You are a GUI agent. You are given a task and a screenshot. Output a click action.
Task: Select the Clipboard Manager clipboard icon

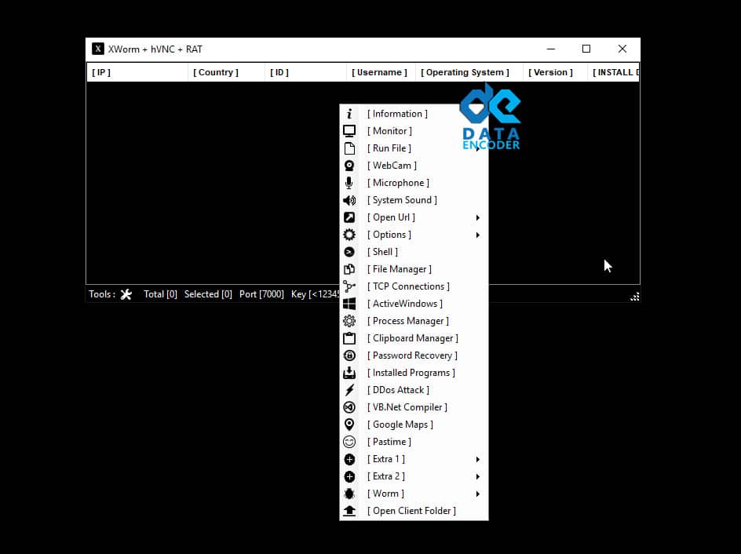point(349,338)
